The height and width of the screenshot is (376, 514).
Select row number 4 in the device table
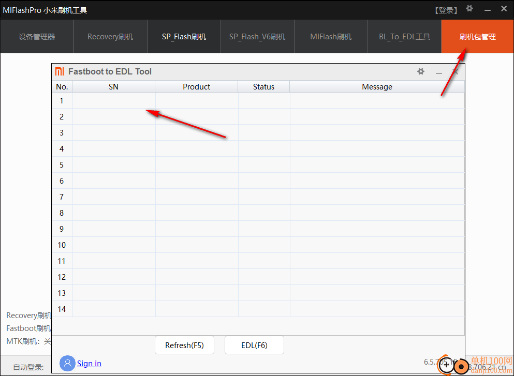258,149
